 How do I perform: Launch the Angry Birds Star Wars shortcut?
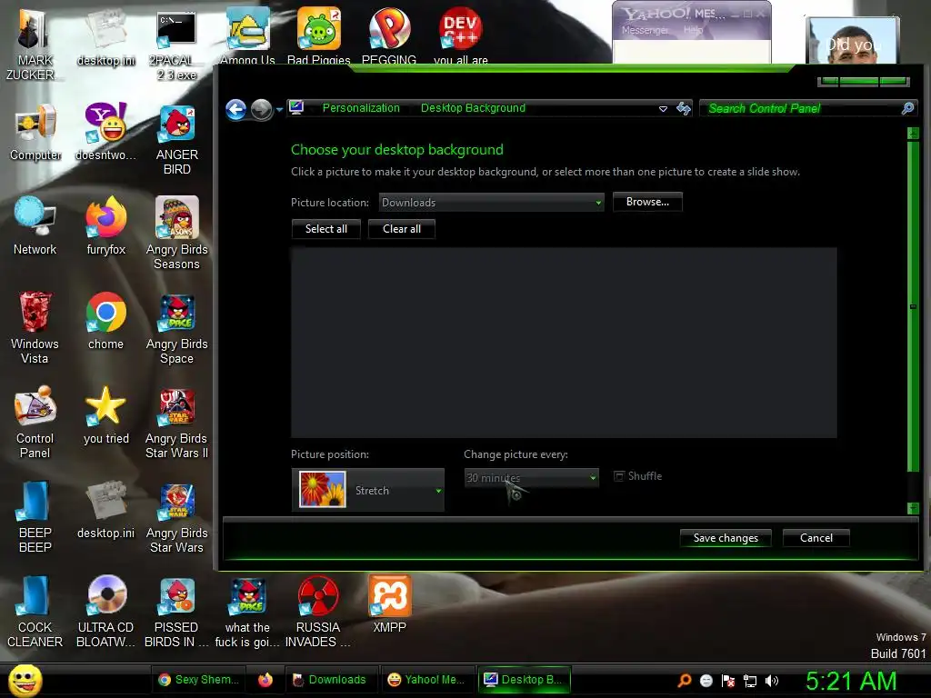[x=177, y=517]
